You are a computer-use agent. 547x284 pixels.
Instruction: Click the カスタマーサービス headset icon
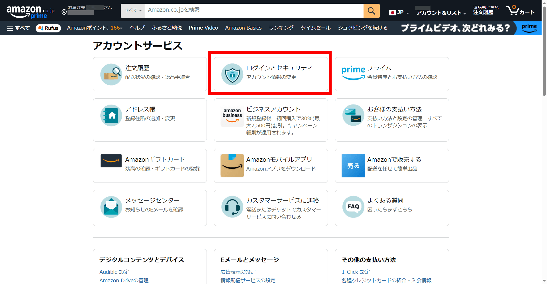pyautogui.click(x=232, y=207)
